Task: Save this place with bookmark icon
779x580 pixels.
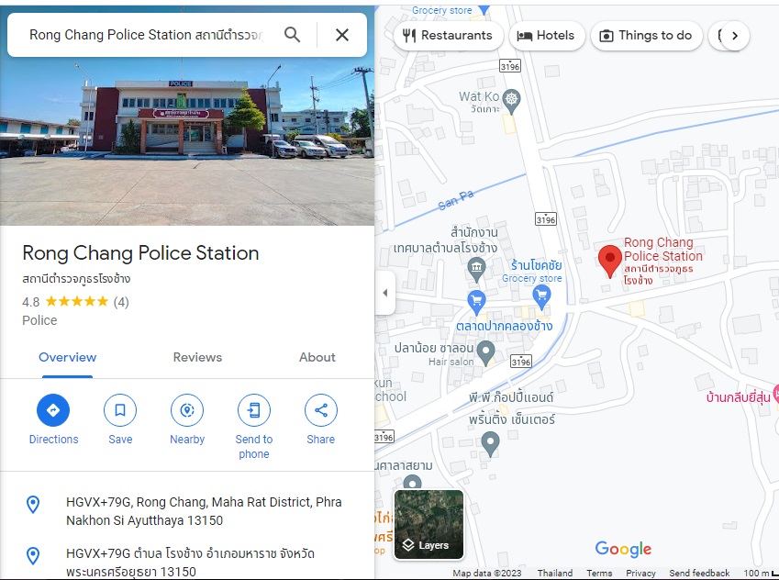Action: click(119, 410)
